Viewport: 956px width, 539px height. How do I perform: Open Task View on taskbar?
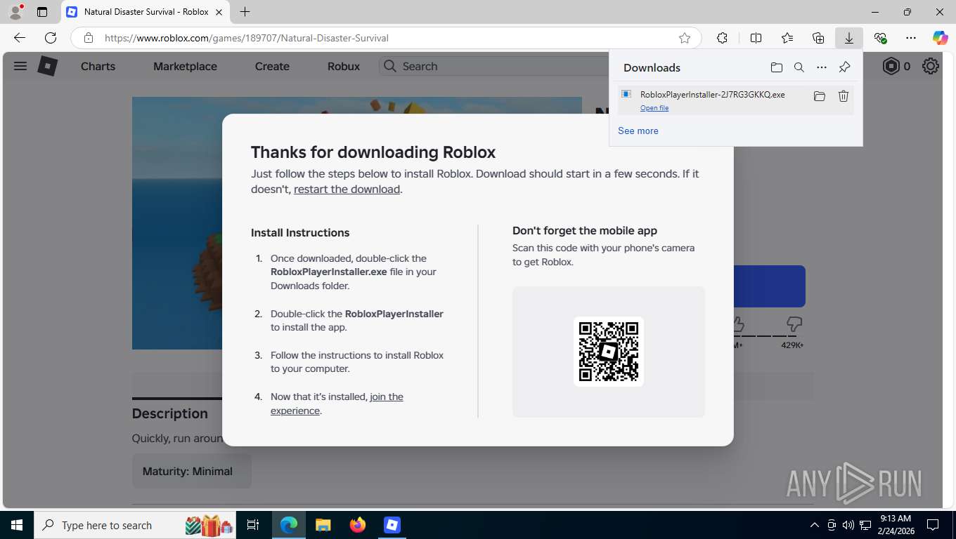pyautogui.click(x=253, y=525)
